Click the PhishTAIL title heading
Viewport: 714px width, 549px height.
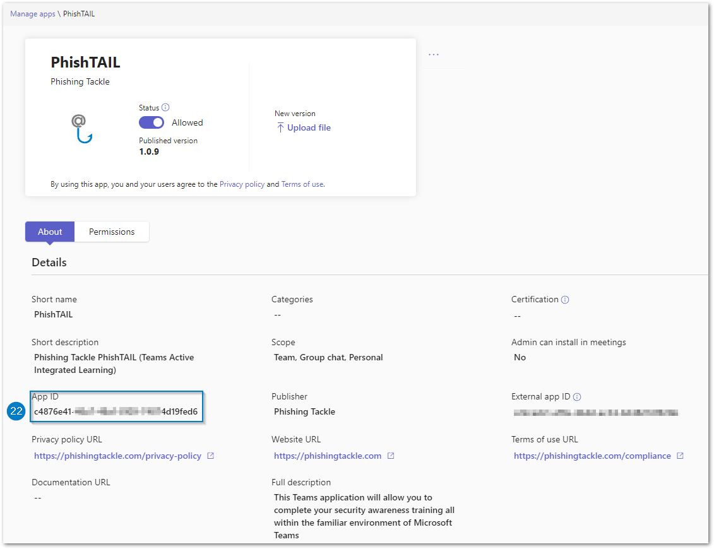tap(85, 62)
